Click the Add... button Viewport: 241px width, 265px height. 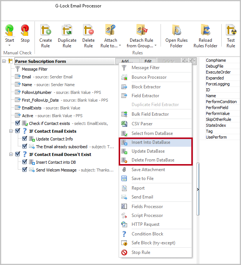128,61
